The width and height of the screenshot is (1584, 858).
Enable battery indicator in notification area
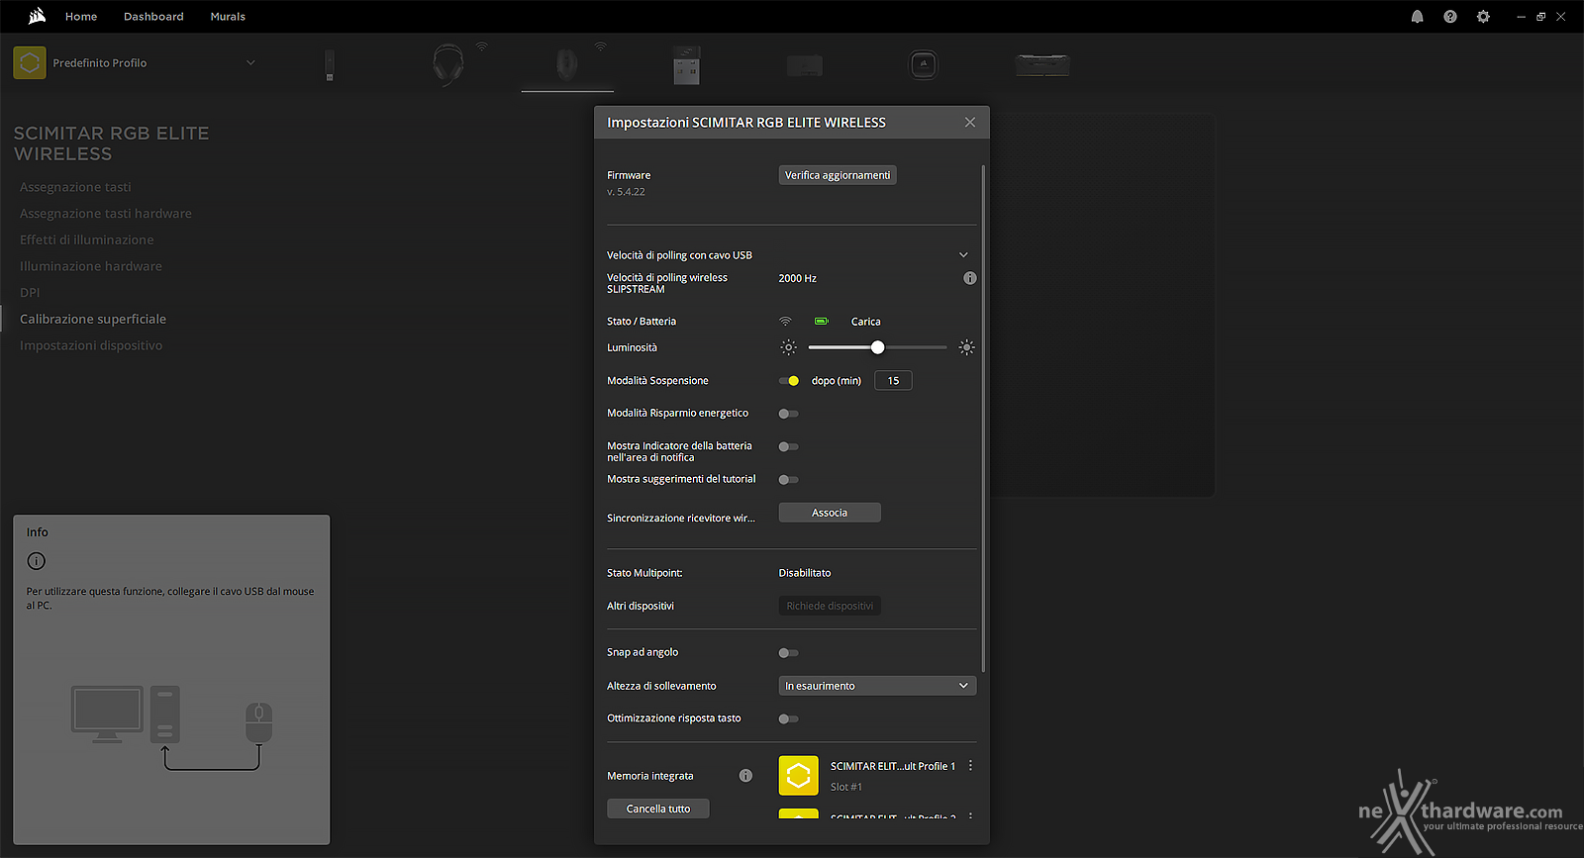point(789,447)
